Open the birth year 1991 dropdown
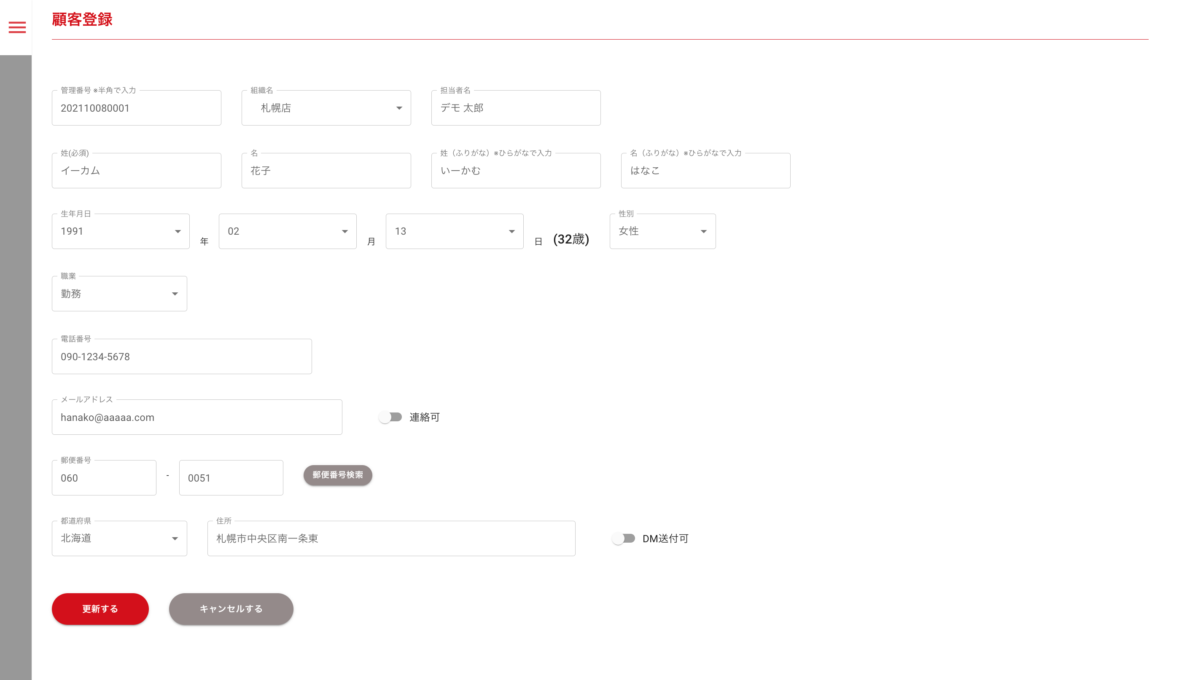Viewport: 1179px width, 680px height. (x=121, y=231)
